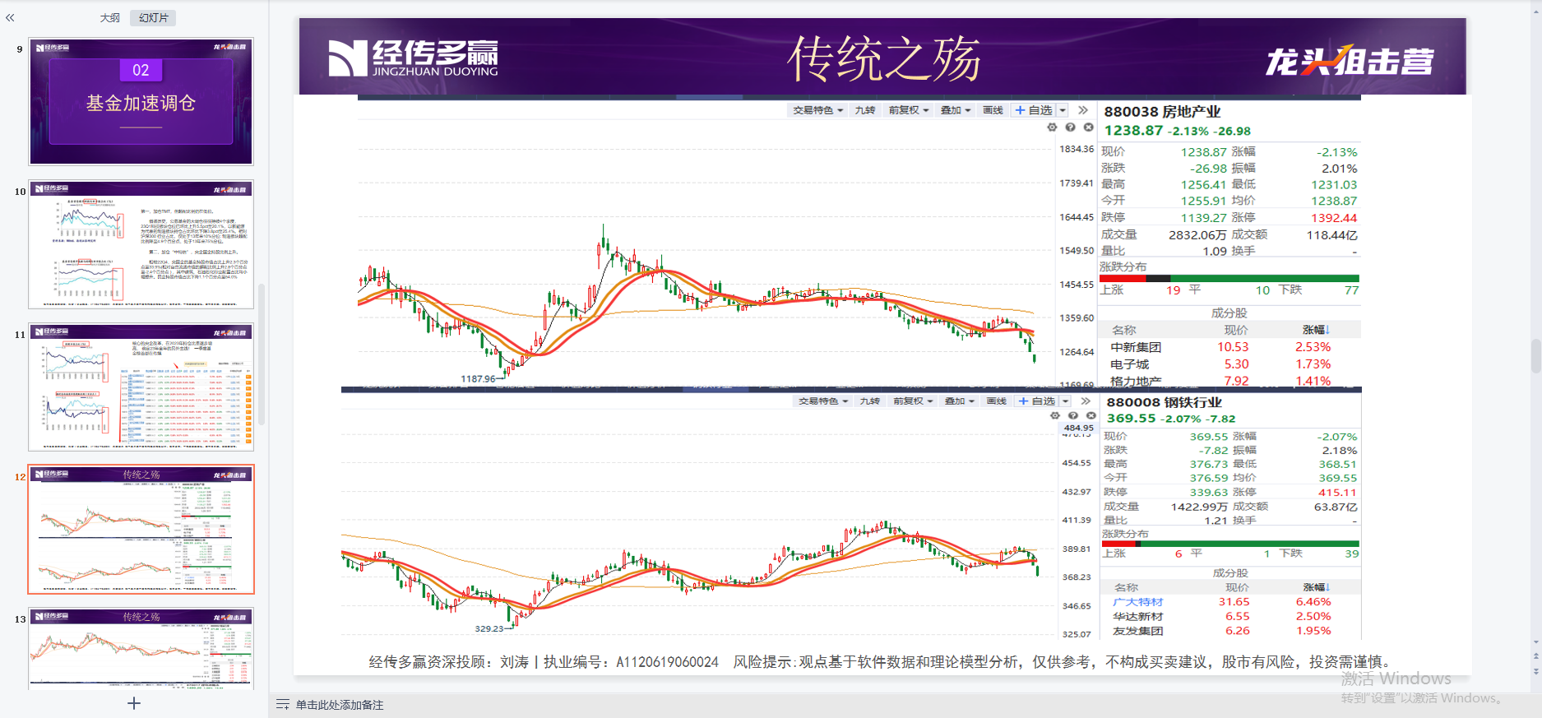Click the heading 880038 房地产业
Viewport: 1542px width, 718px height.
click(1162, 112)
